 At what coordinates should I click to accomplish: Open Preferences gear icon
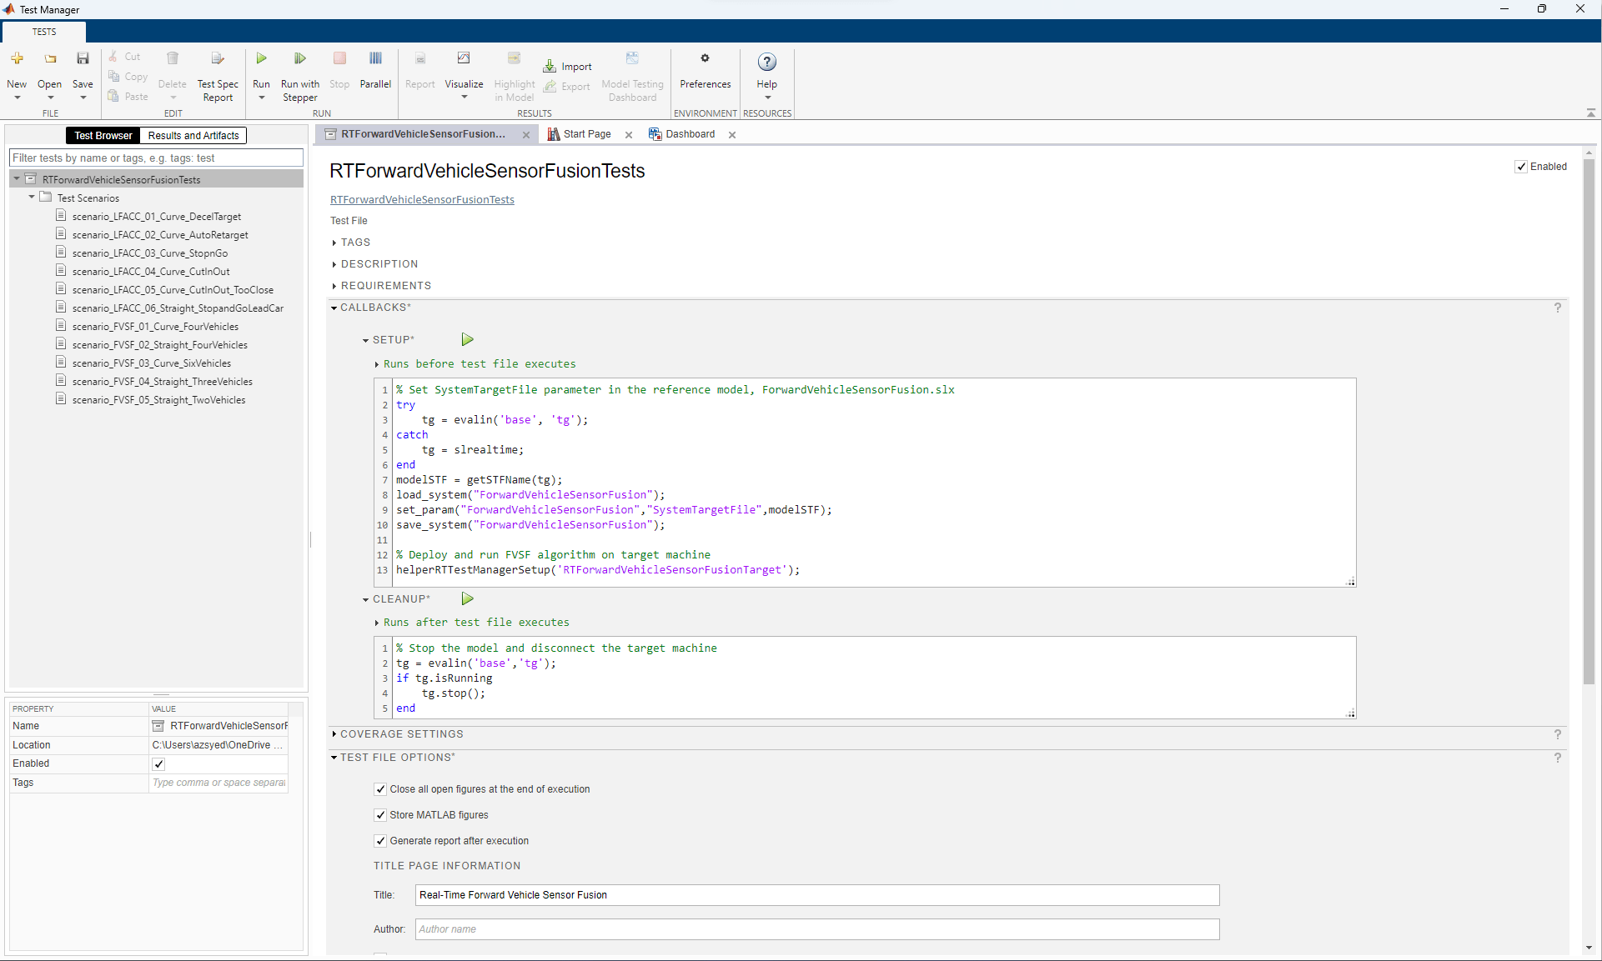pos(705,59)
